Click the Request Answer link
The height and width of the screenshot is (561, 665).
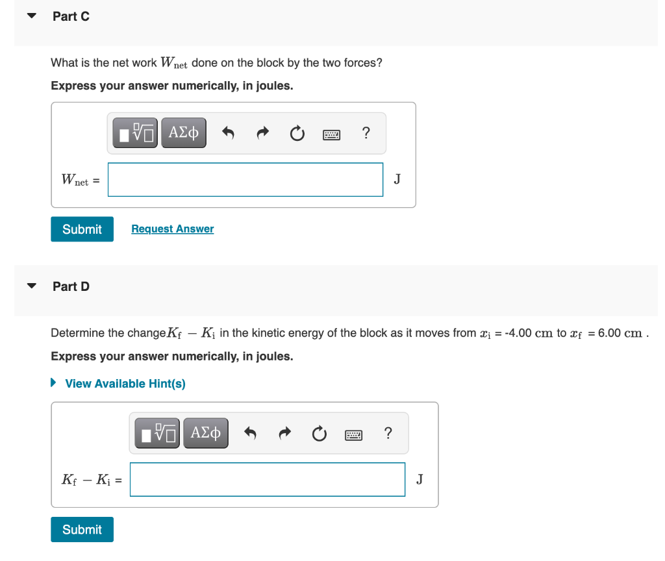click(x=172, y=229)
